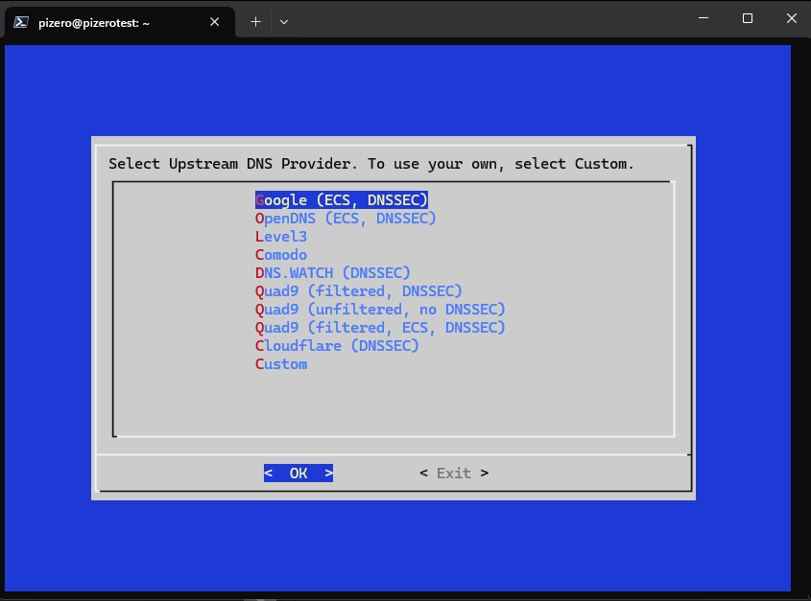Pick Level3 as upstream DNS provider
The width and height of the screenshot is (811, 601).
click(x=281, y=237)
